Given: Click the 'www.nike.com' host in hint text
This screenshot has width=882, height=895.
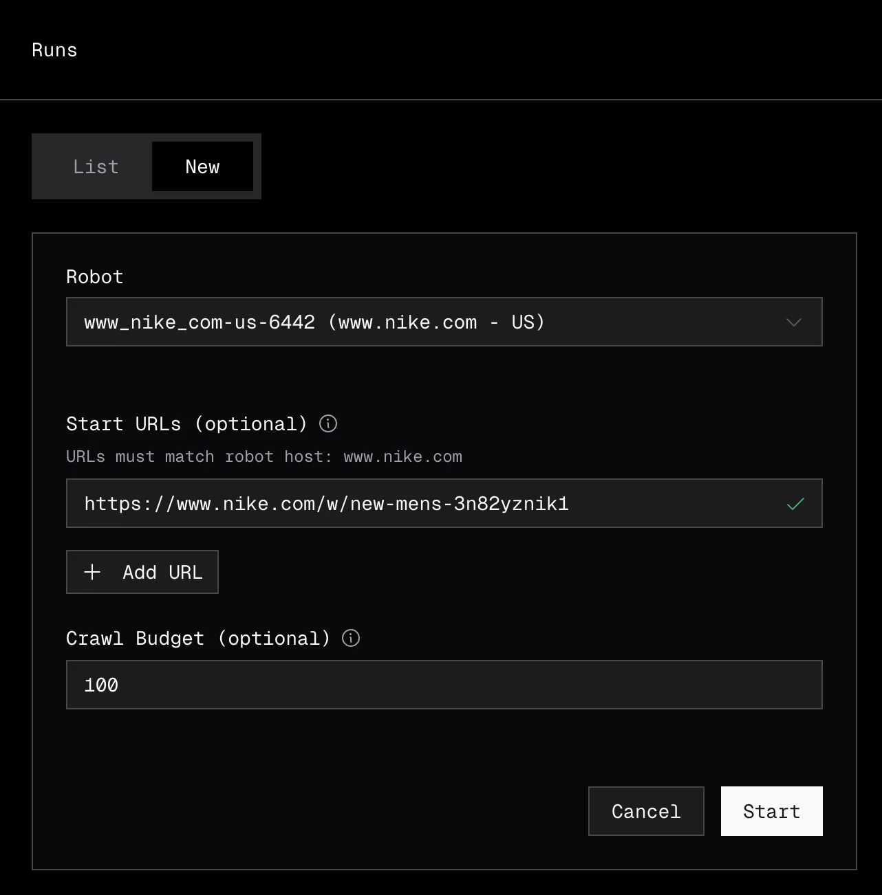Looking at the screenshot, I should (402, 457).
